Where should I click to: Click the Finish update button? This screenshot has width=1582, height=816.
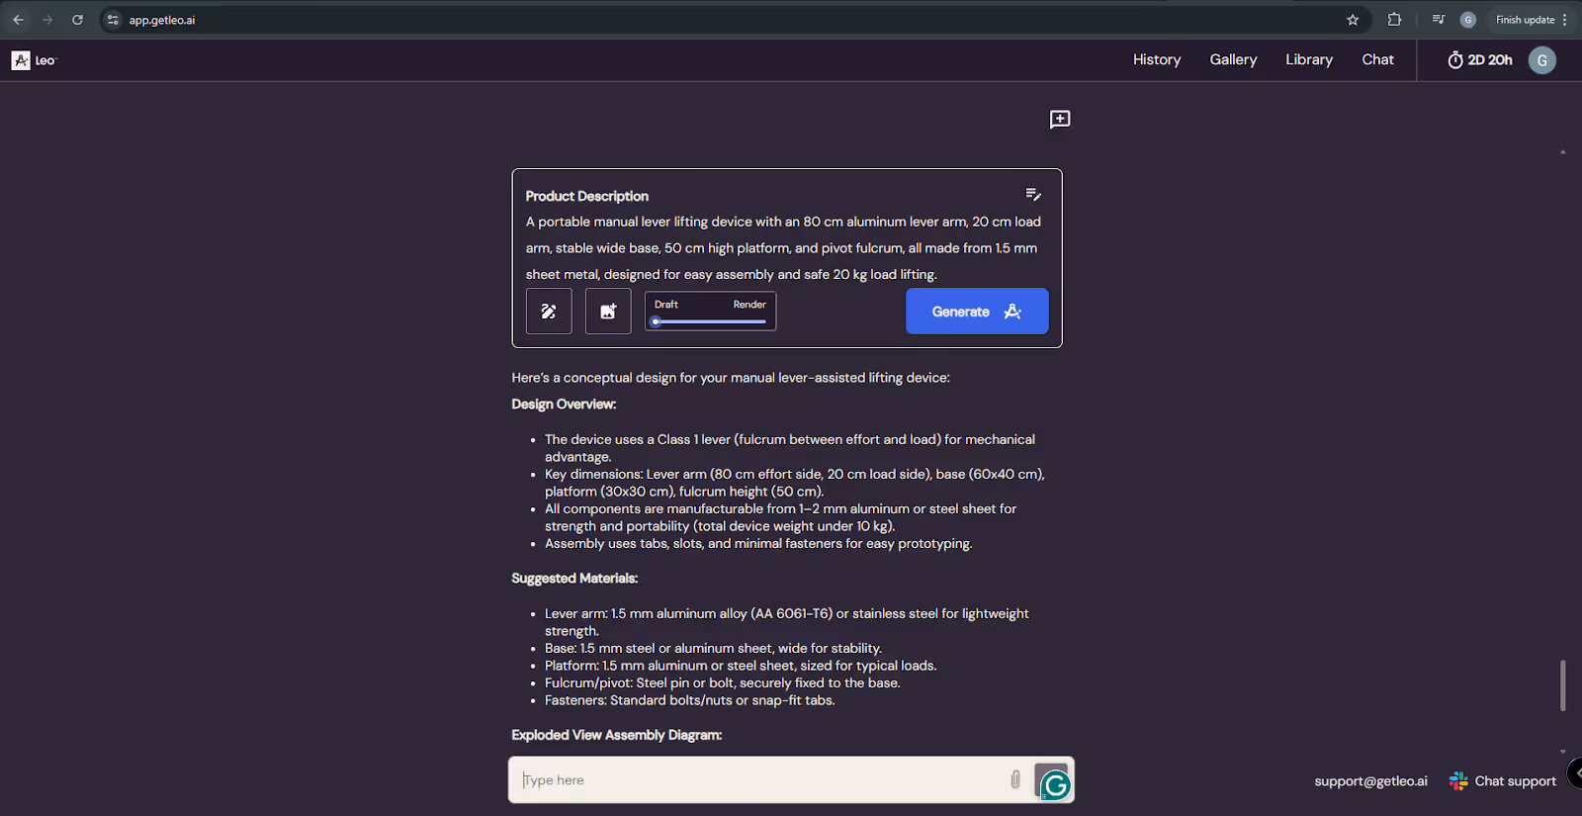(1525, 20)
